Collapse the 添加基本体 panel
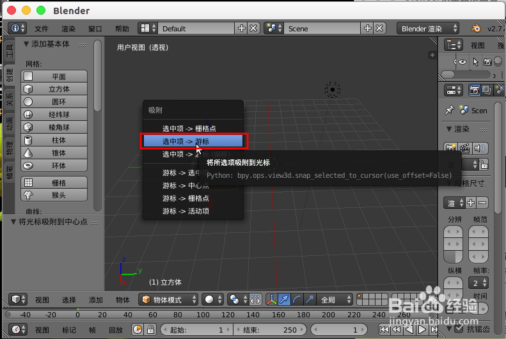 [26, 44]
